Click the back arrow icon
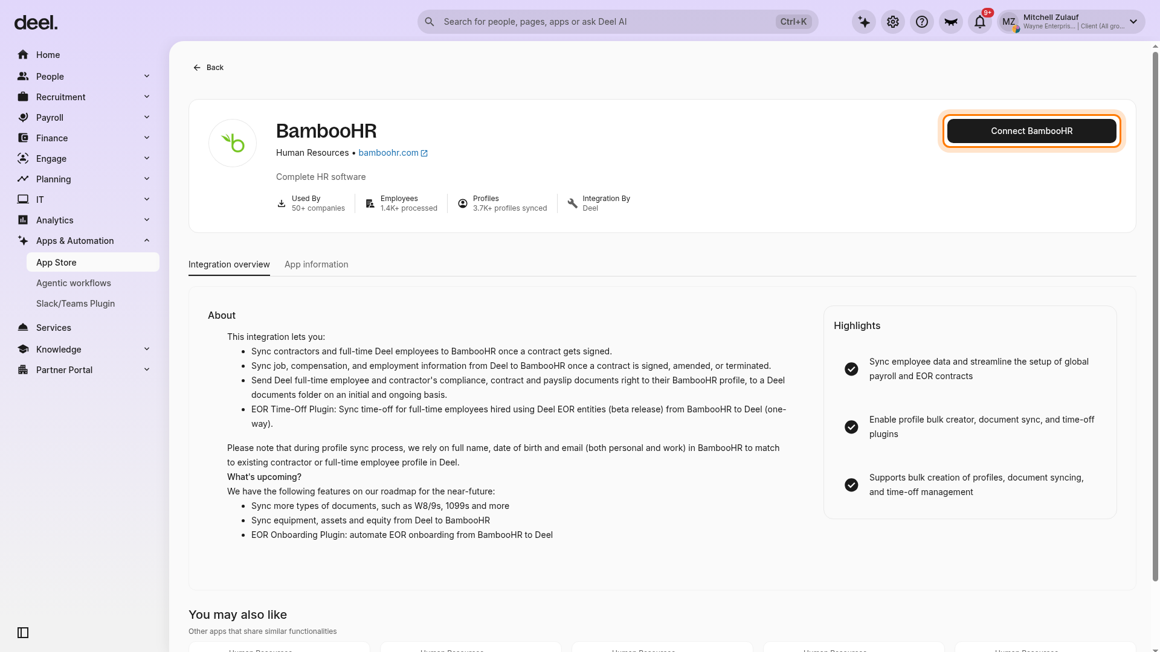Screen dimensions: 1160x652 [x=197, y=68]
